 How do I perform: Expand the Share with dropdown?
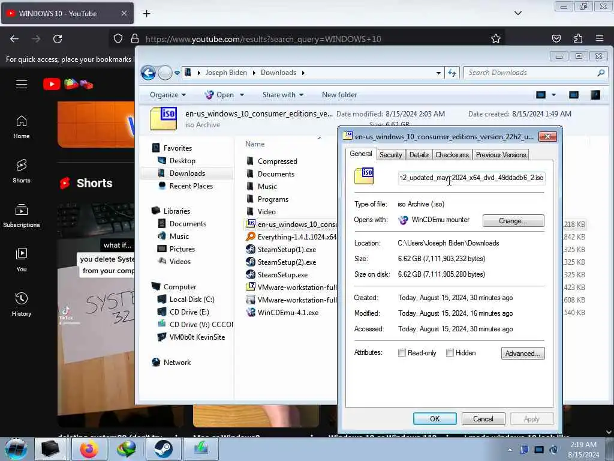(x=283, y=95)
